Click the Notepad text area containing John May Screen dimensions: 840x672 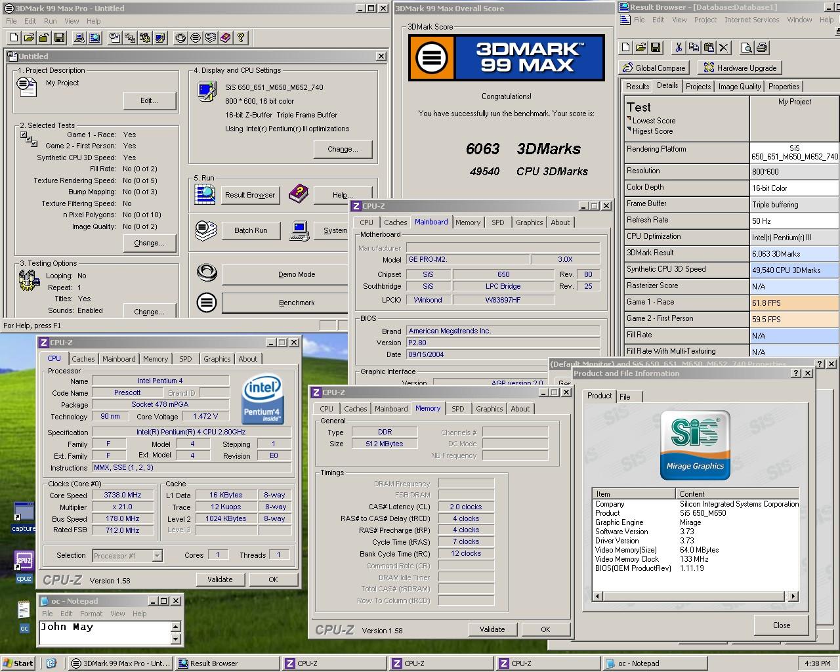104,633
